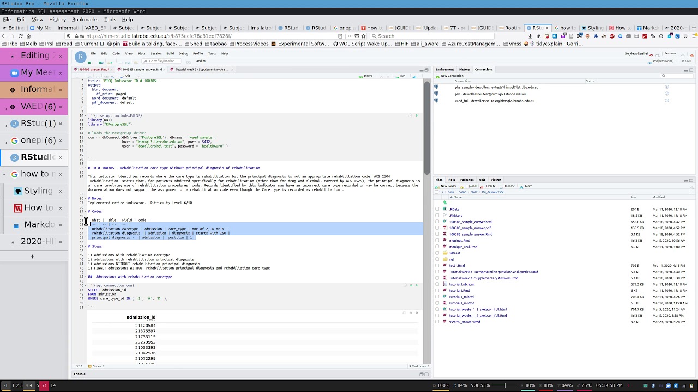Image resolution: width=698 pixels, height=392 pixels.
Task: Switch to the Environment tab
Action: pyautogui.click(x=444, y=69)
